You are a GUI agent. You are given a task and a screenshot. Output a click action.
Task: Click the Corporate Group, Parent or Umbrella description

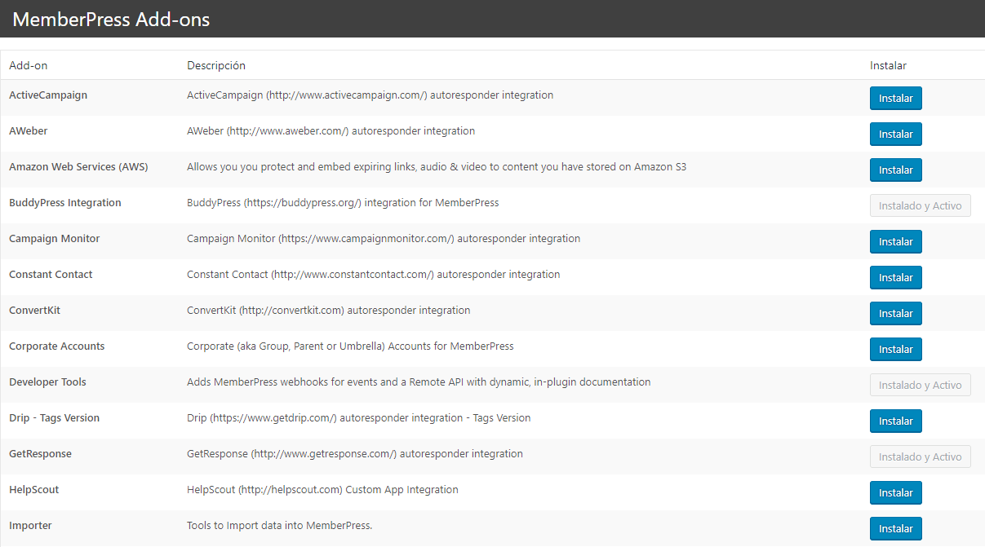pyautogui.click(x=350, y=346)
